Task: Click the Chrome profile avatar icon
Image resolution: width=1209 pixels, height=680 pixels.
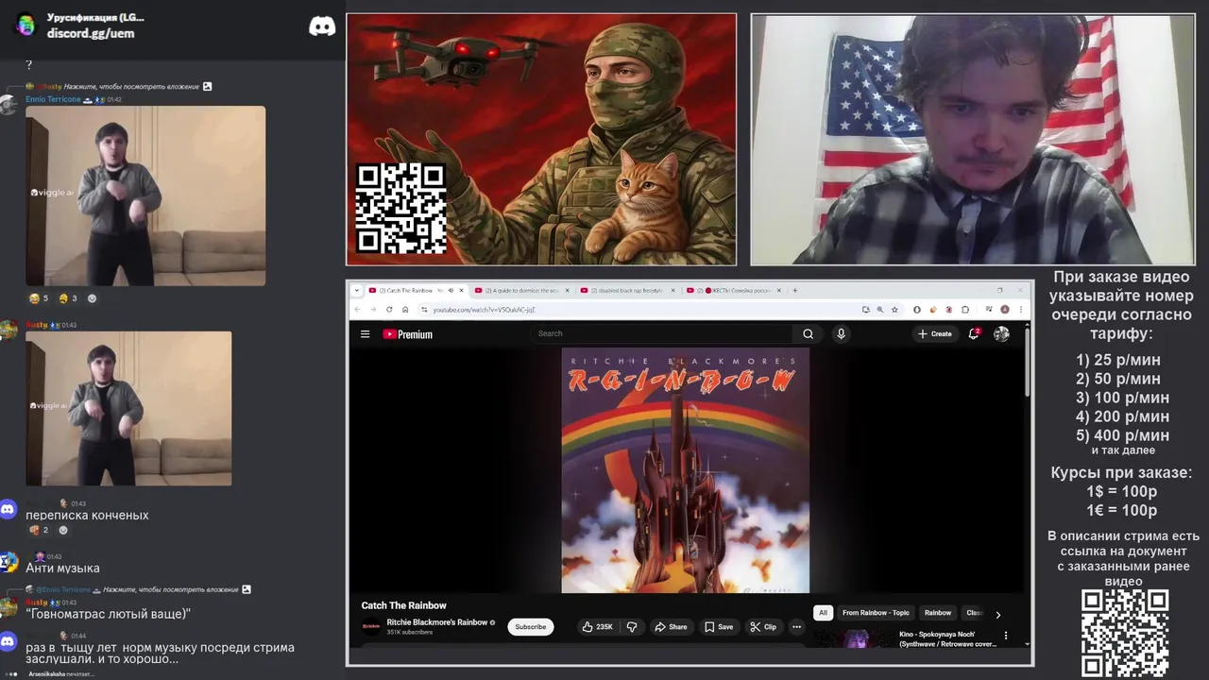Action: [x=1005, y=310]
